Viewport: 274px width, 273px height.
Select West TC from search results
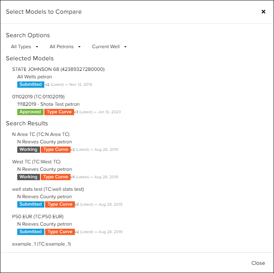click(36, 162)
